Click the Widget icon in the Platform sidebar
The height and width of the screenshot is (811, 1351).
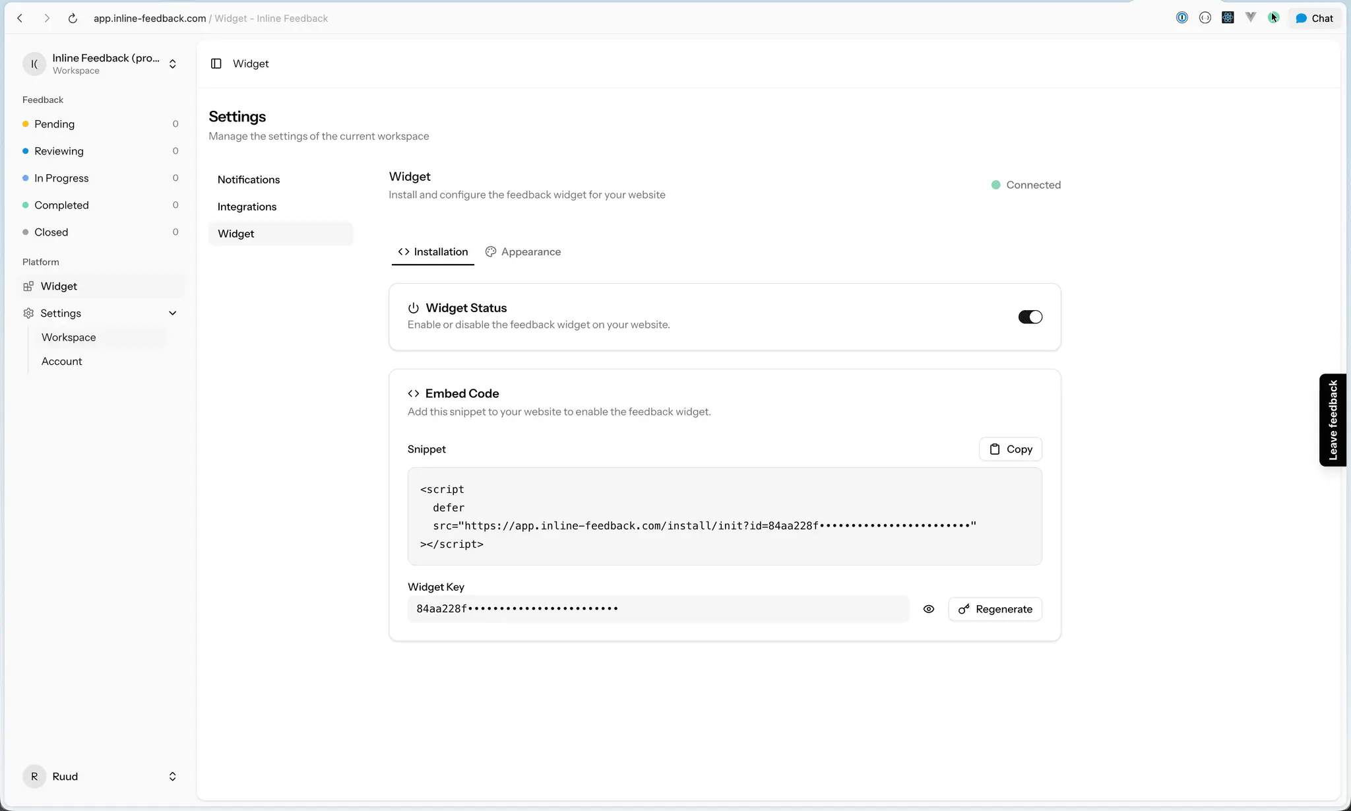(28, 286)
